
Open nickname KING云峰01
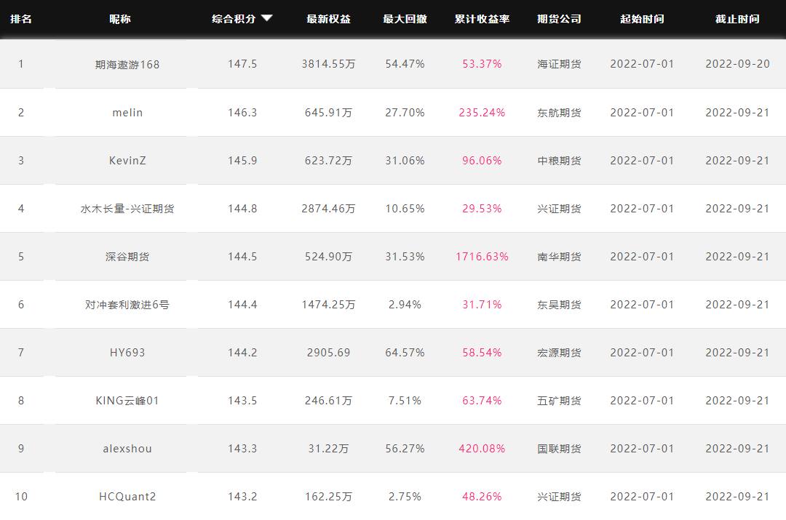click(x=127, y=401)
